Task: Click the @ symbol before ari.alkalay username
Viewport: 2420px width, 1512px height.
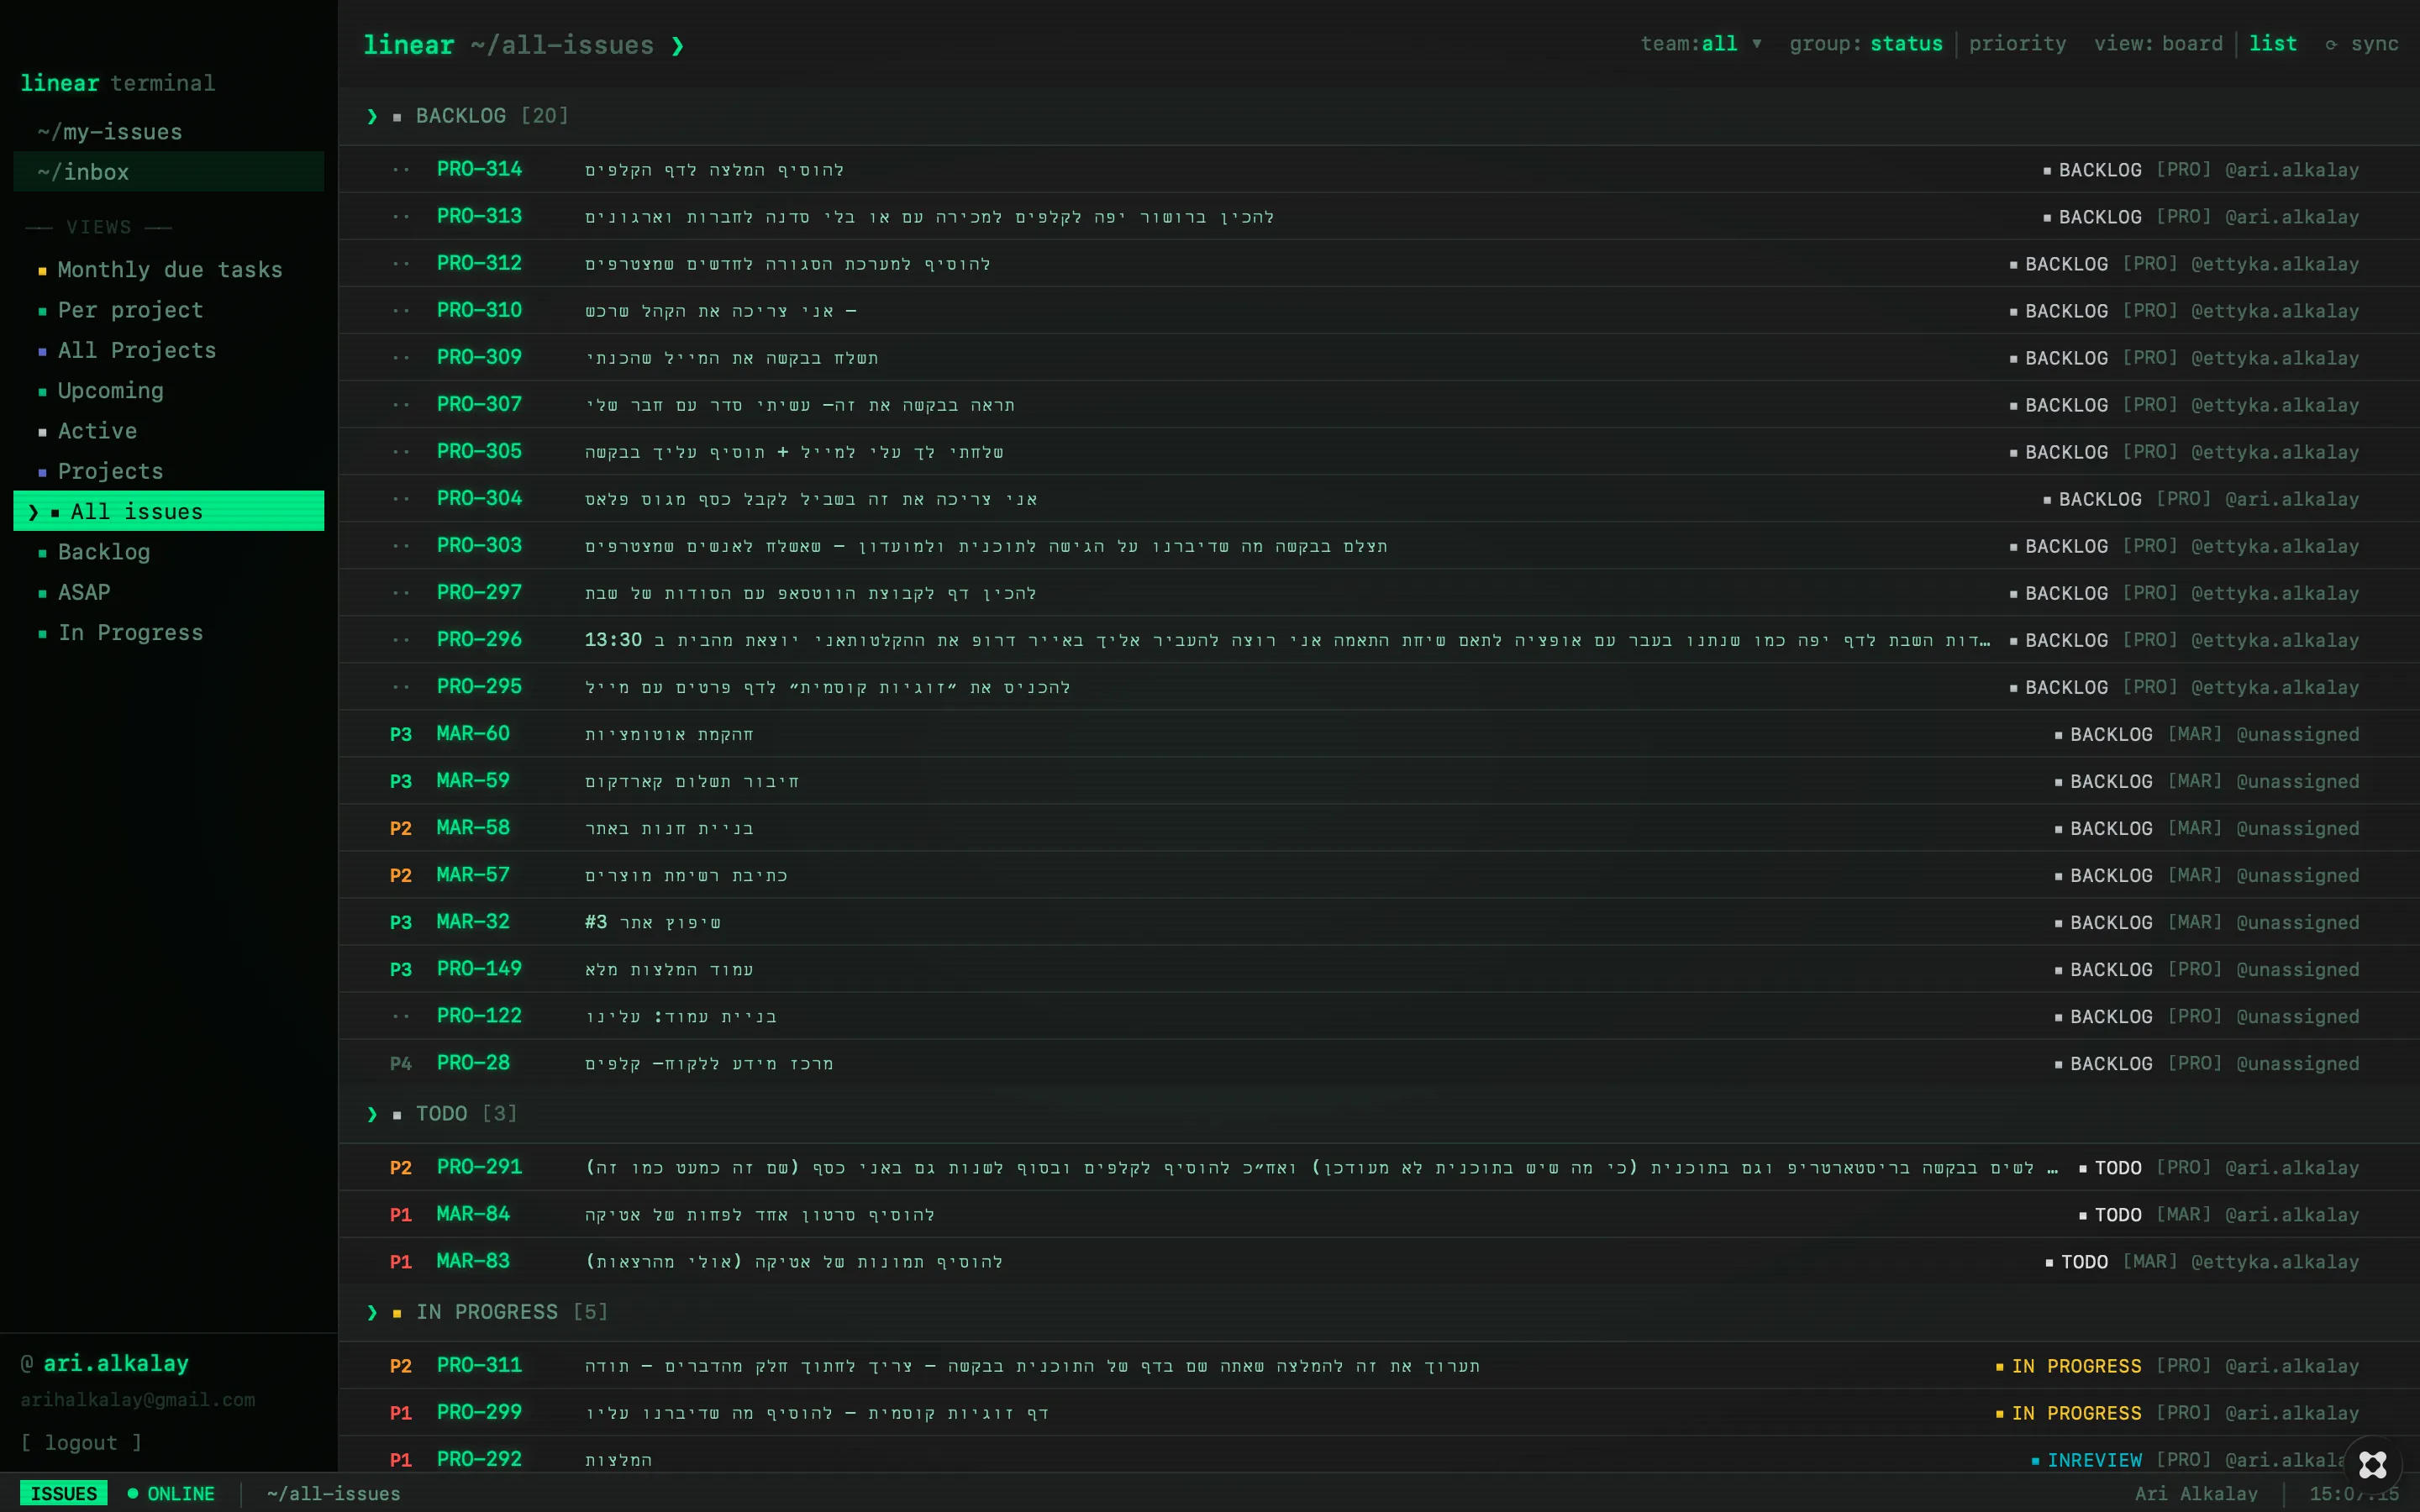Action: coord(27,1363)
